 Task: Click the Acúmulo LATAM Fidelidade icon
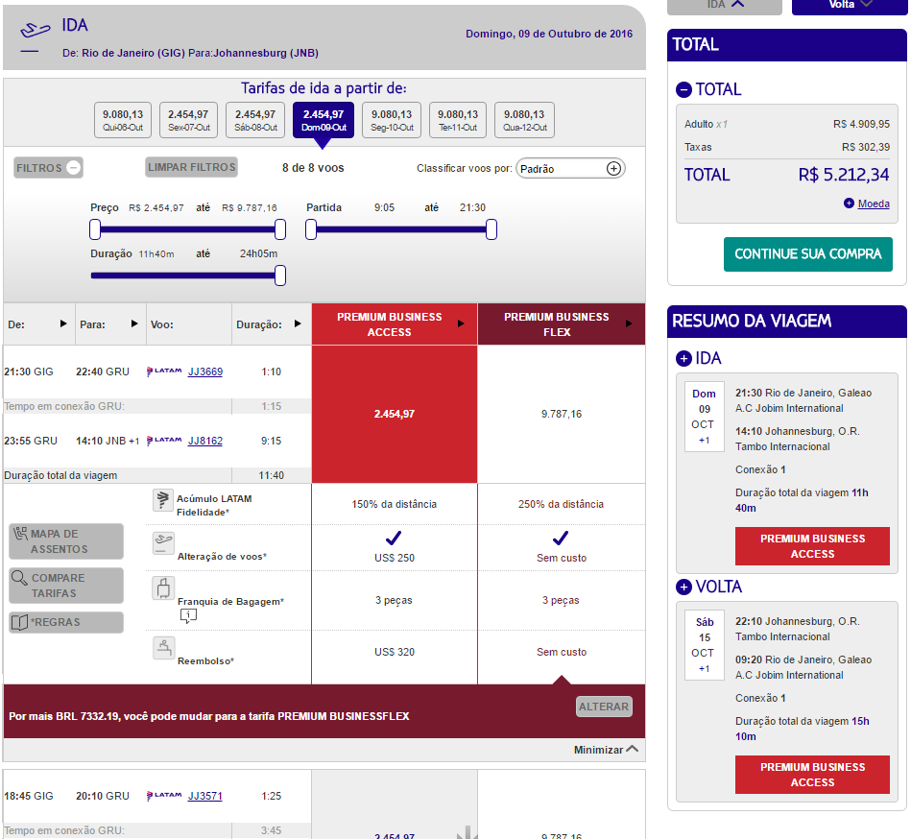coord(162,500)
